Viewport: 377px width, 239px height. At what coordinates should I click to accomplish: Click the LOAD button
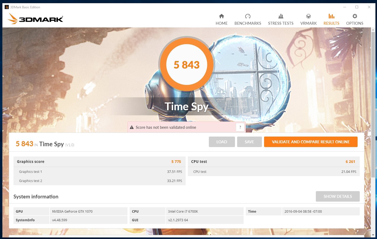[222, 142]
